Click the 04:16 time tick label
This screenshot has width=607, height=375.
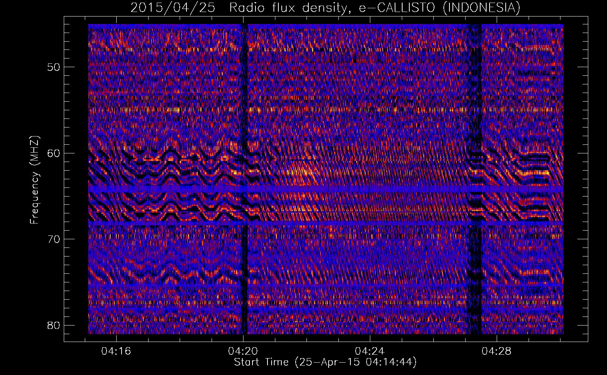[x=116, y=351]
